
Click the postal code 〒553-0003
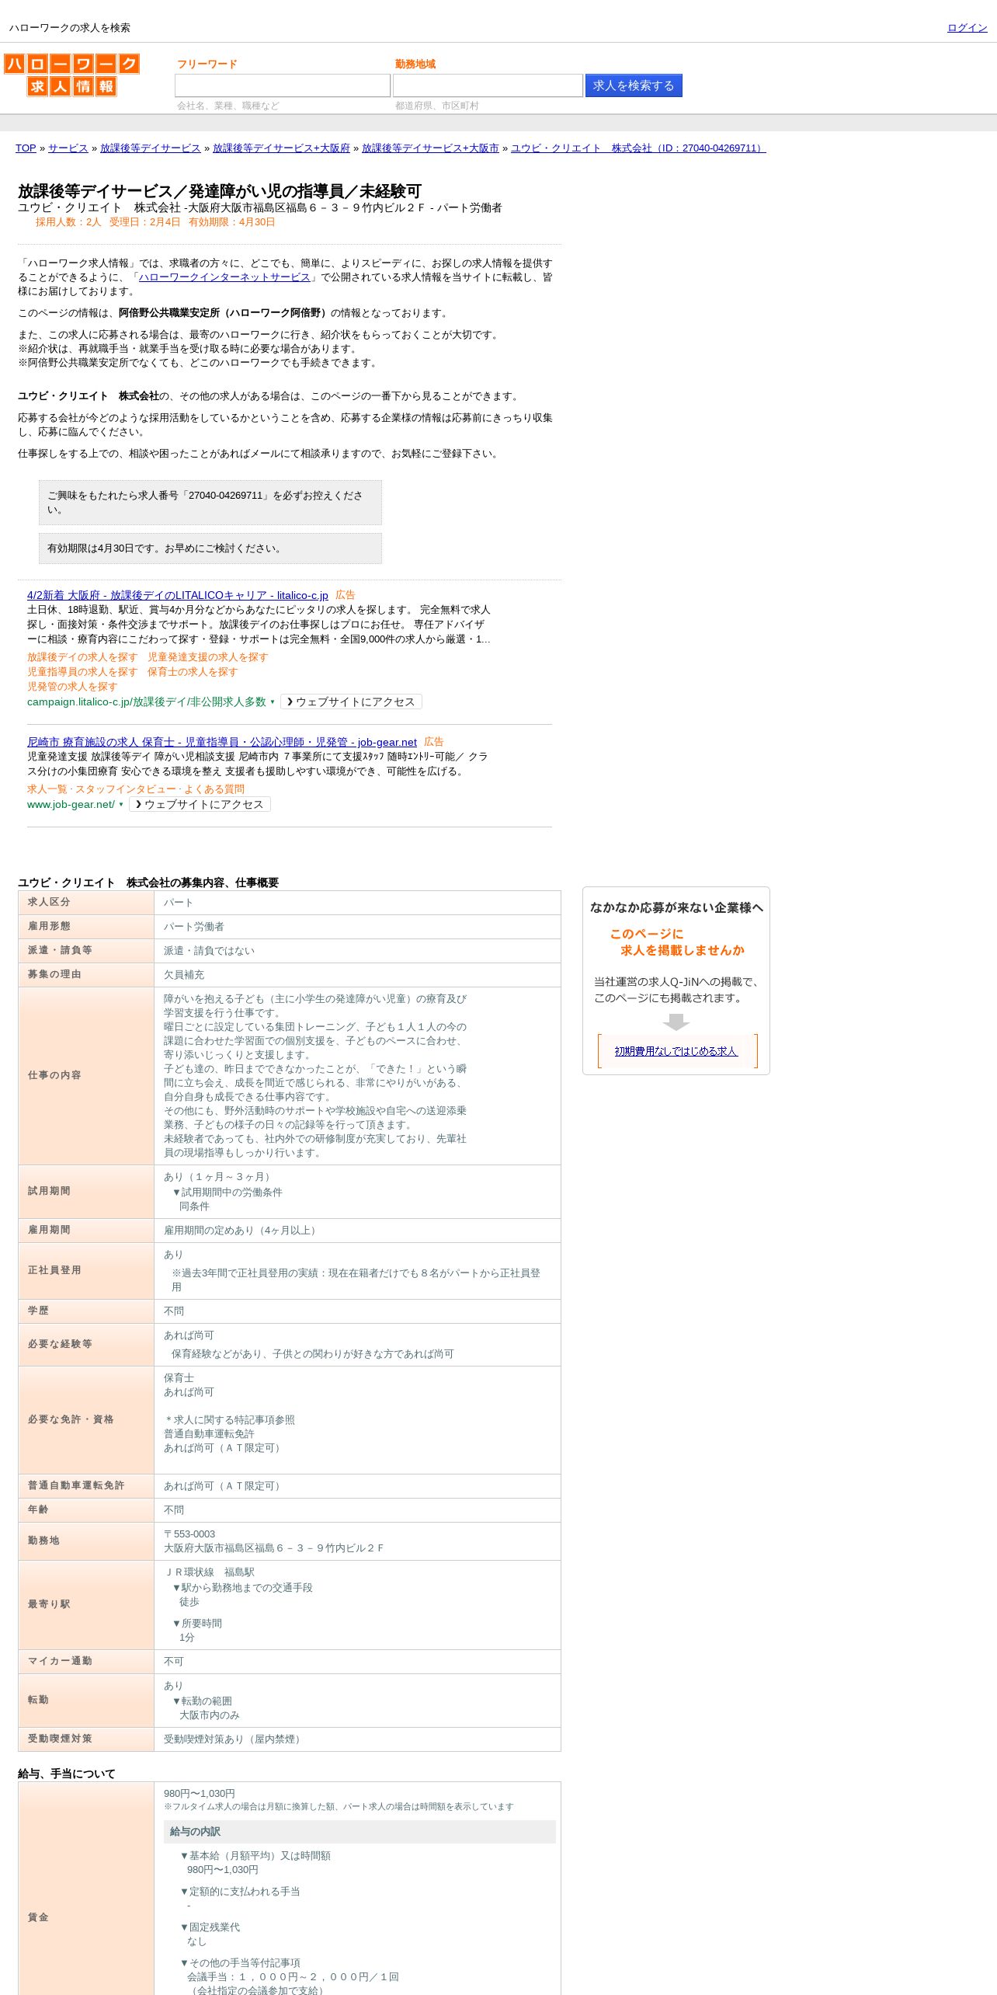point(189,1534)
